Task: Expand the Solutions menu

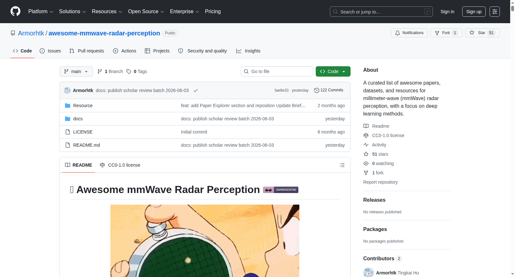Action: pyautogui.click(x=72, y=12)
